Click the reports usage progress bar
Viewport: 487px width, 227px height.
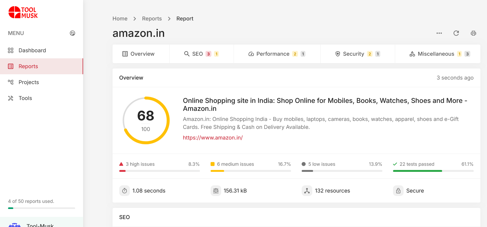[41, 208]
